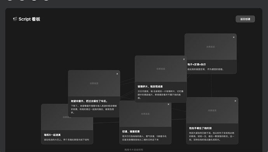Select the 他抬手截住了她的泪 card scene placeholder

(212, 110)
